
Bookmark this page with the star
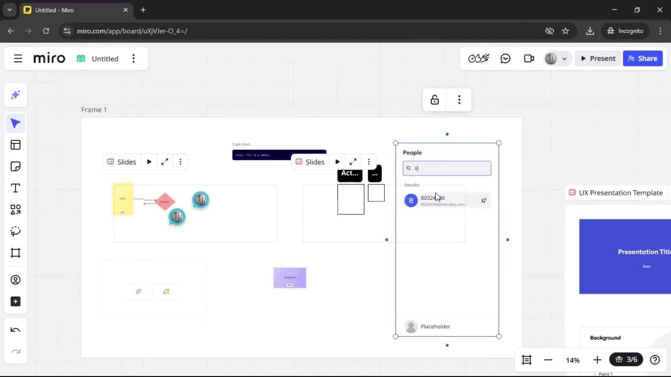click(x=565, y=31)
